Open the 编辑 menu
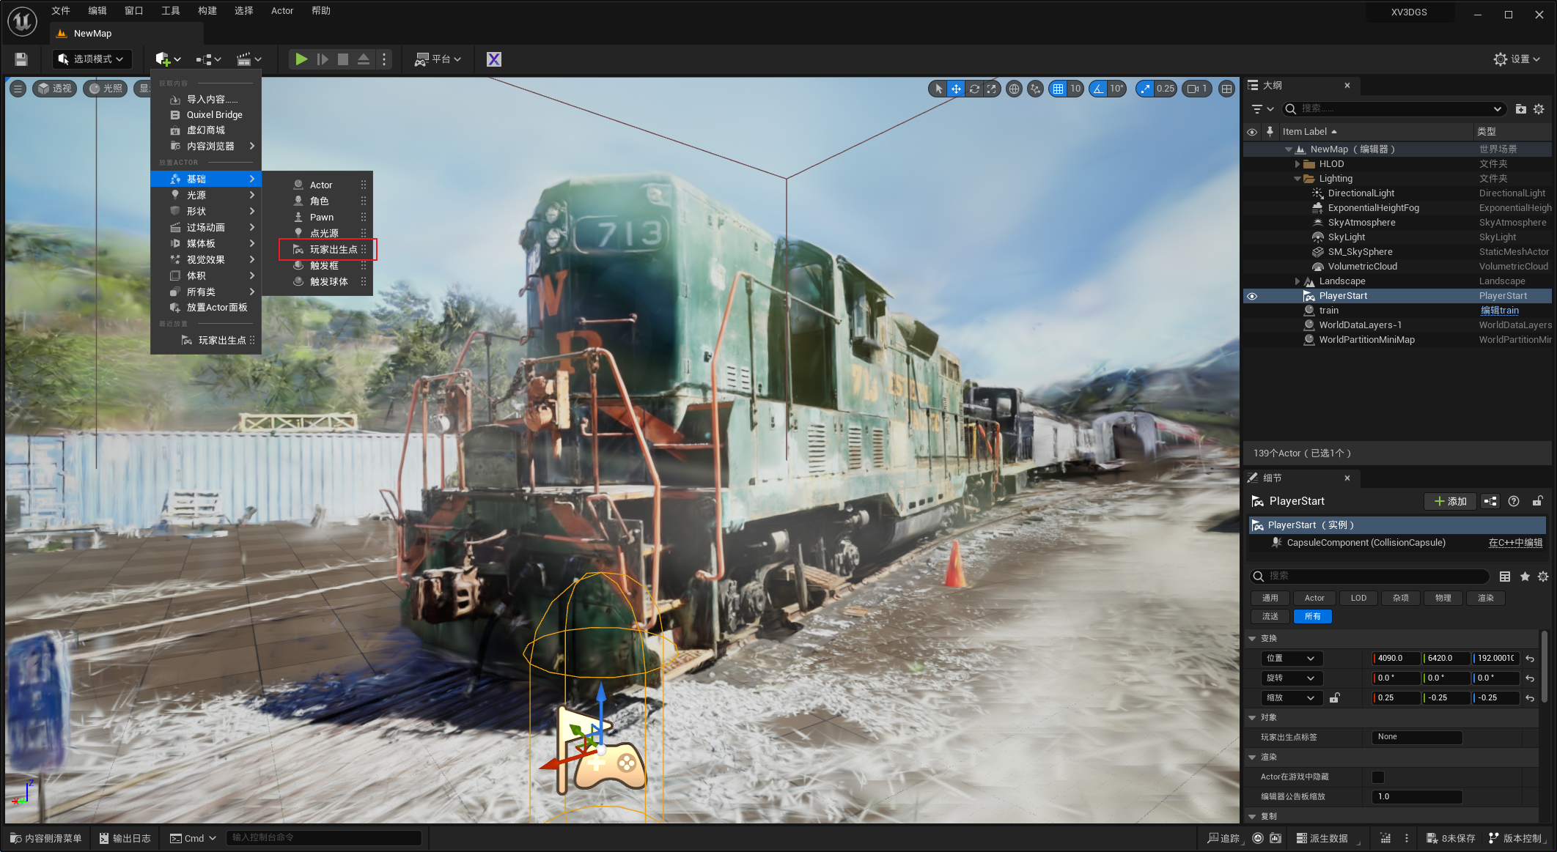The image size is (1557, 852). [97, 11]
